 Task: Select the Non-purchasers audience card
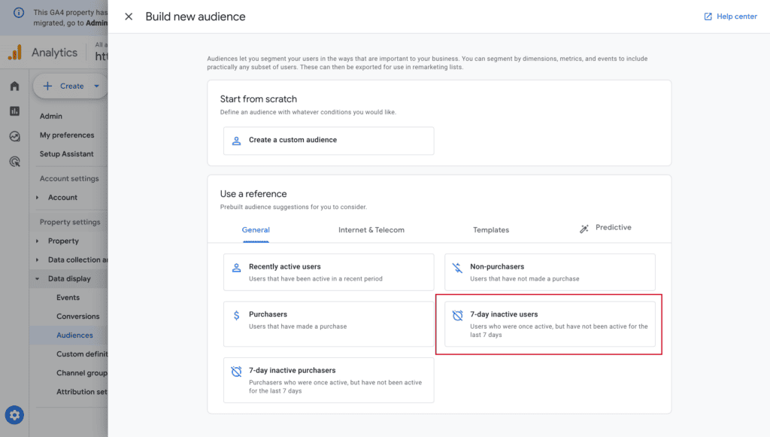[550, 272]
